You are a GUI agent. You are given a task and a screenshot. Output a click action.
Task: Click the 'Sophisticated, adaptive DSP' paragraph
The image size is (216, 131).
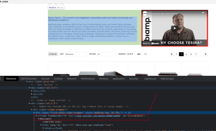pyautogui.click(x=92, y=31)
